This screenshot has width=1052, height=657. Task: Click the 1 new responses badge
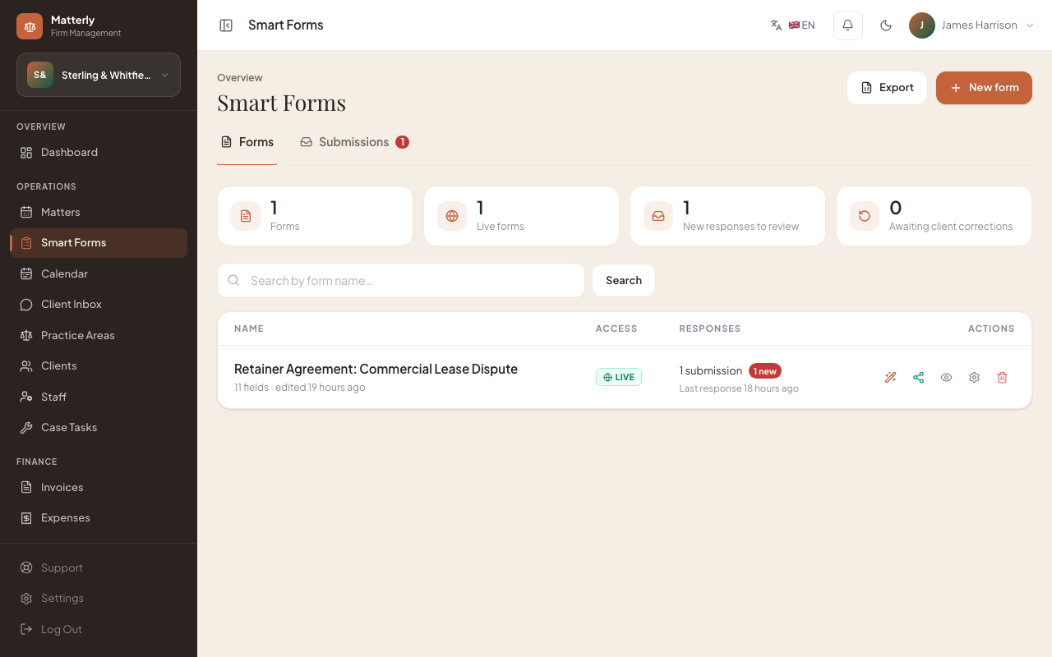pyautogui.click(x=764, y=371)
